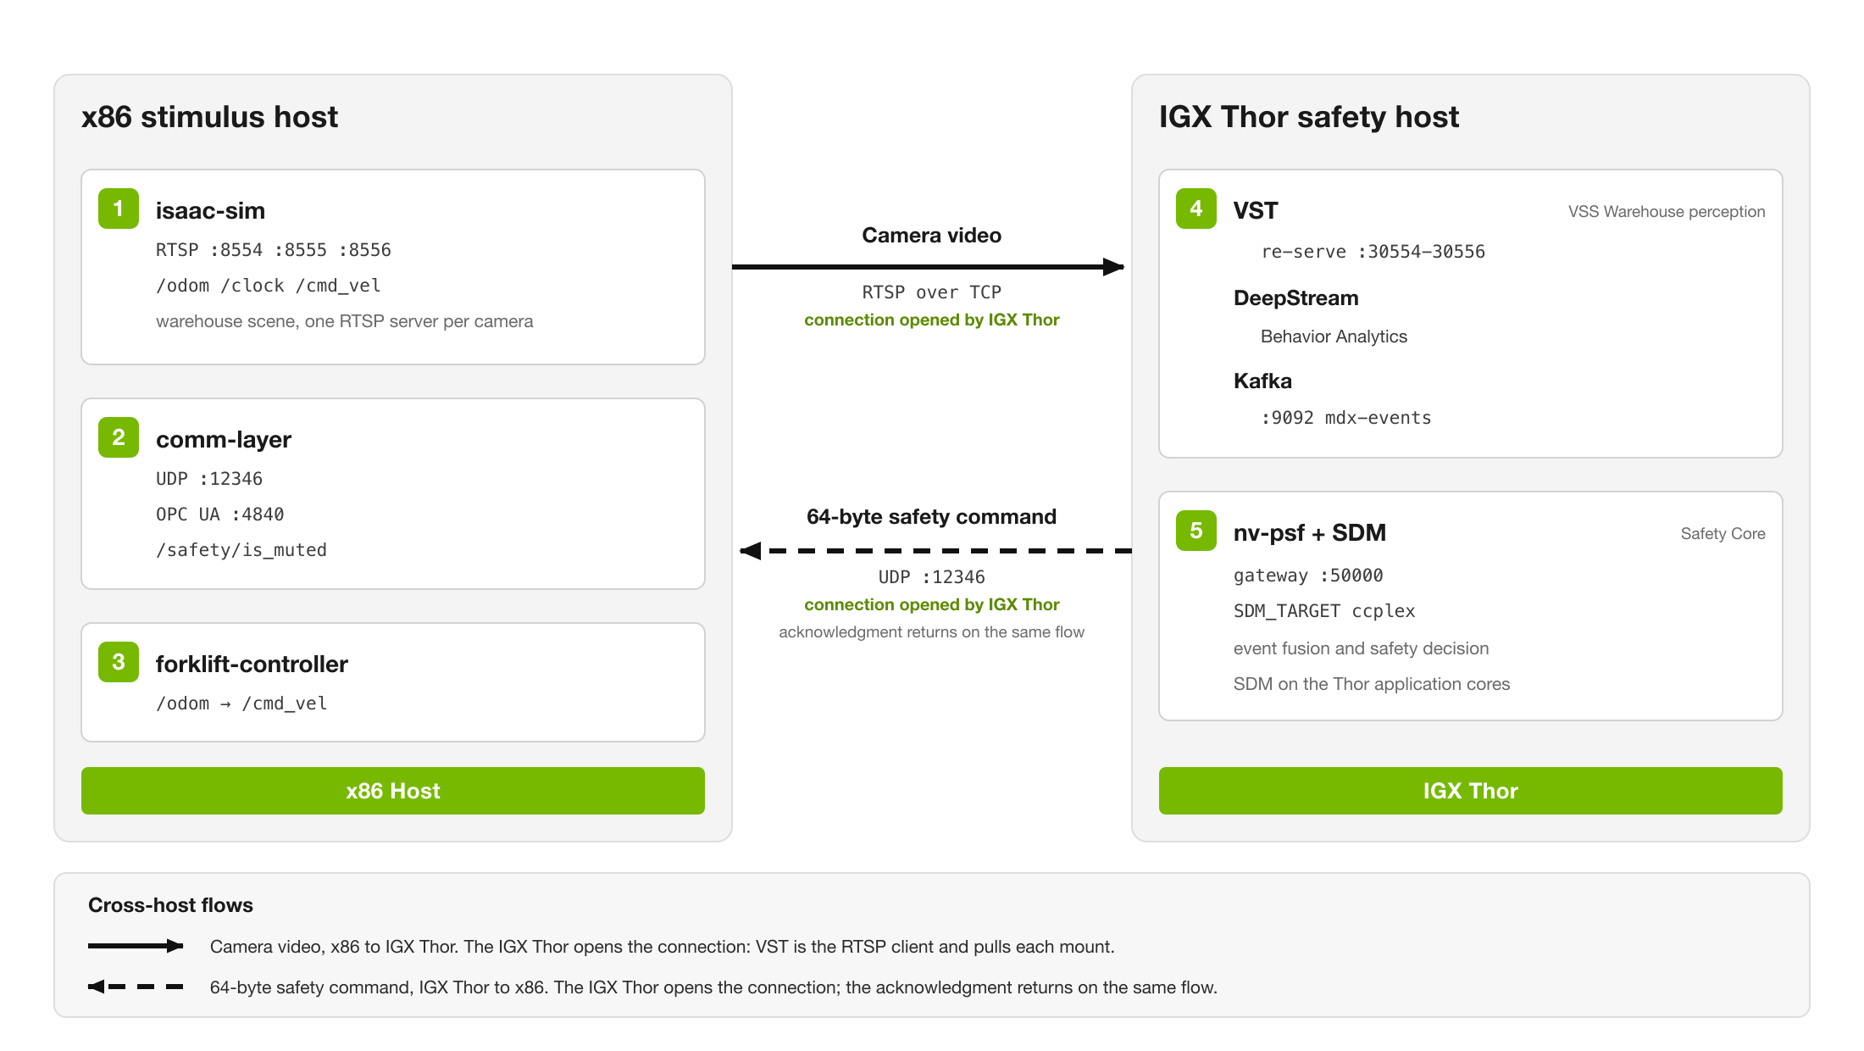
Task: Click the green x86 Host bar
Action: 393,791
